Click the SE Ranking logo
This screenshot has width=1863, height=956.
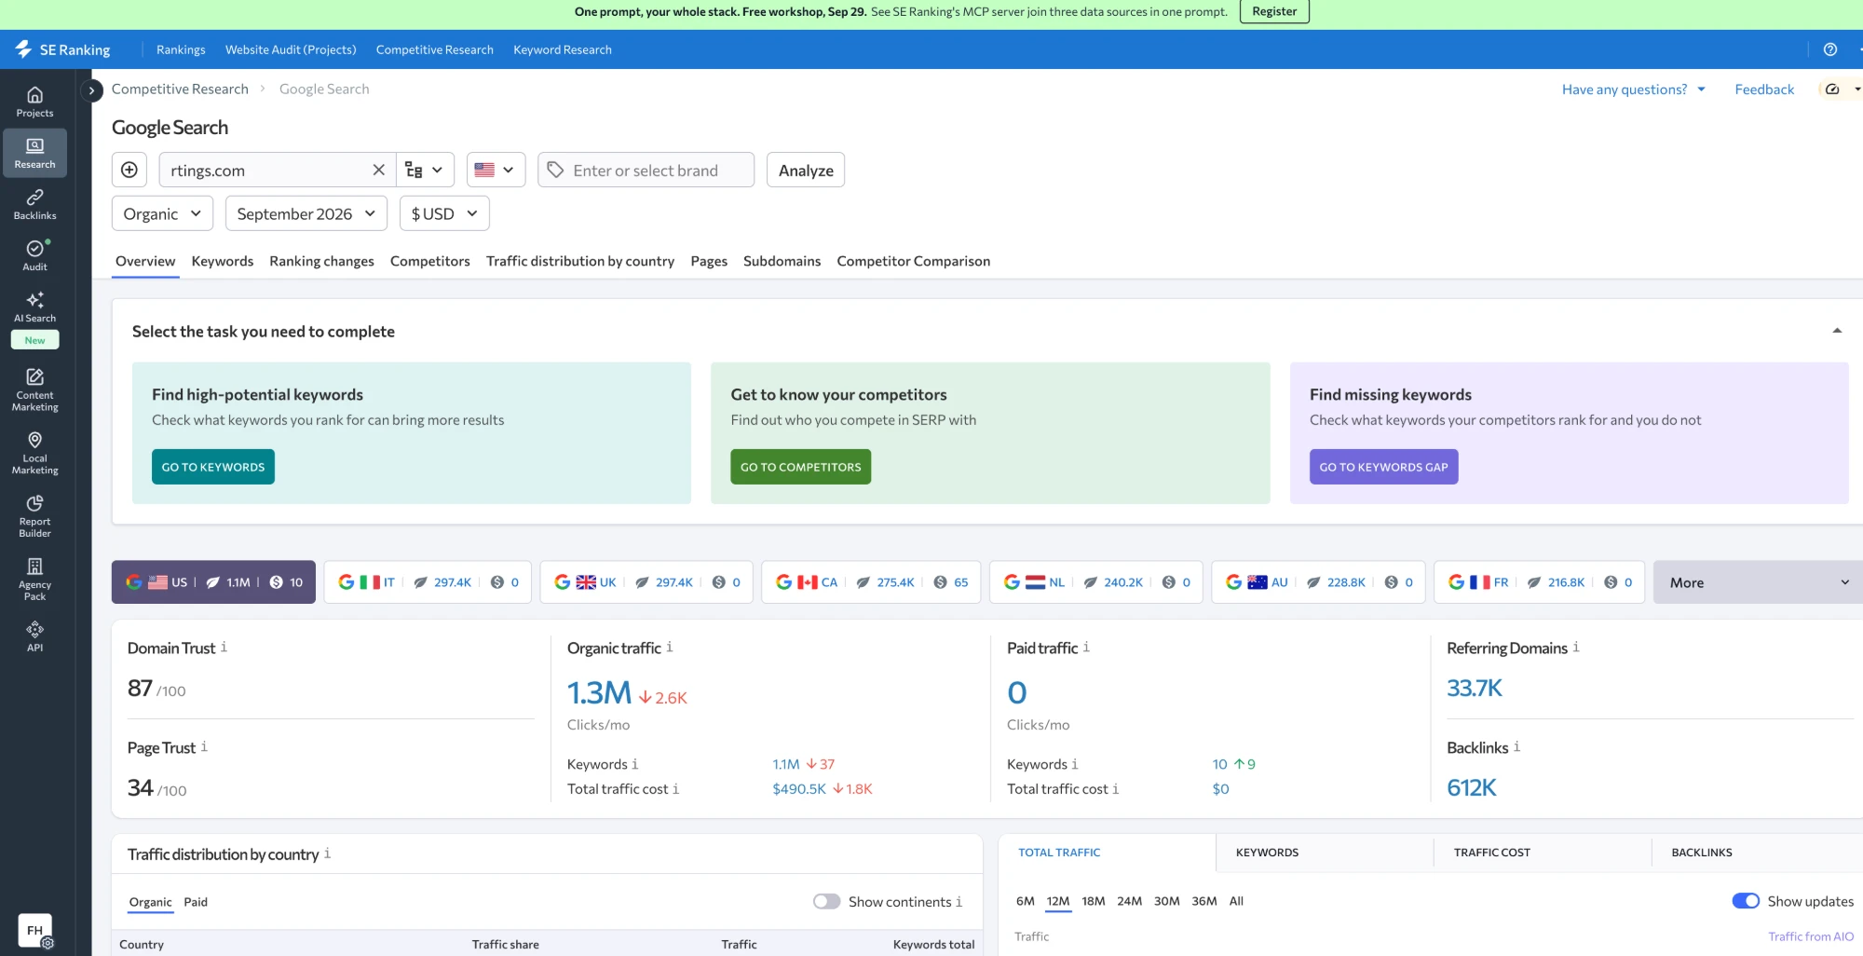point(62,49)
